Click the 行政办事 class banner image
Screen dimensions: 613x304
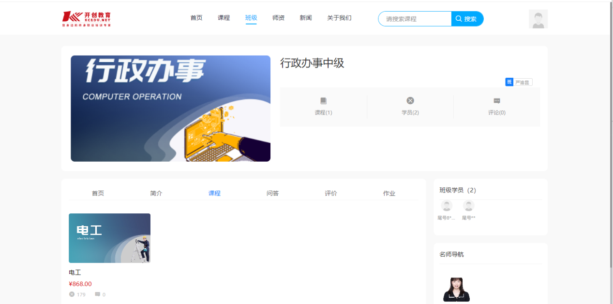(170, 109)
